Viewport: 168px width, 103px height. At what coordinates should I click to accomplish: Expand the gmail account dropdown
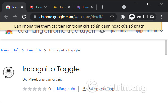pyautogui.click(x=161, y=31)
